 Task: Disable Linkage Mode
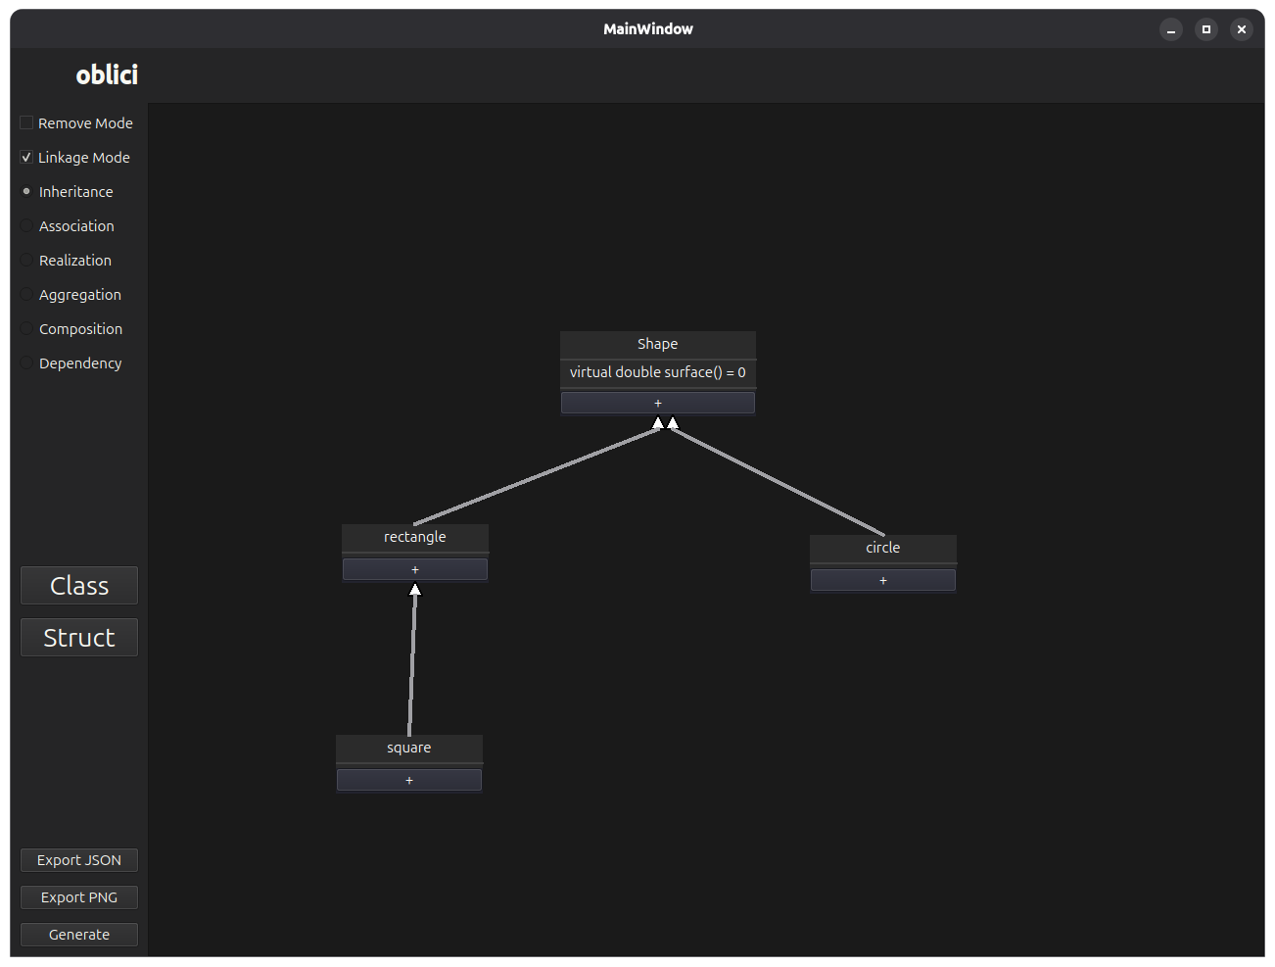(x=25, y=157)
